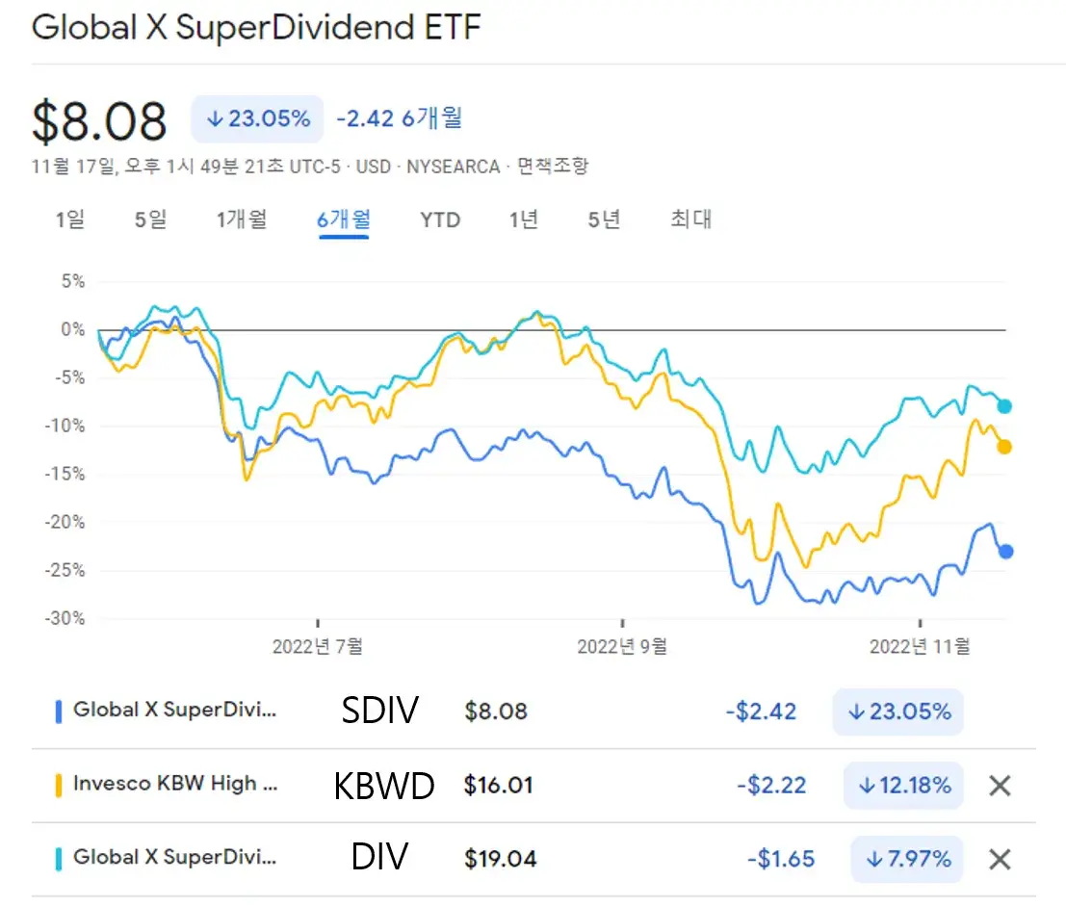
Task: Click the 7.97% change badge
Action: 907,859
